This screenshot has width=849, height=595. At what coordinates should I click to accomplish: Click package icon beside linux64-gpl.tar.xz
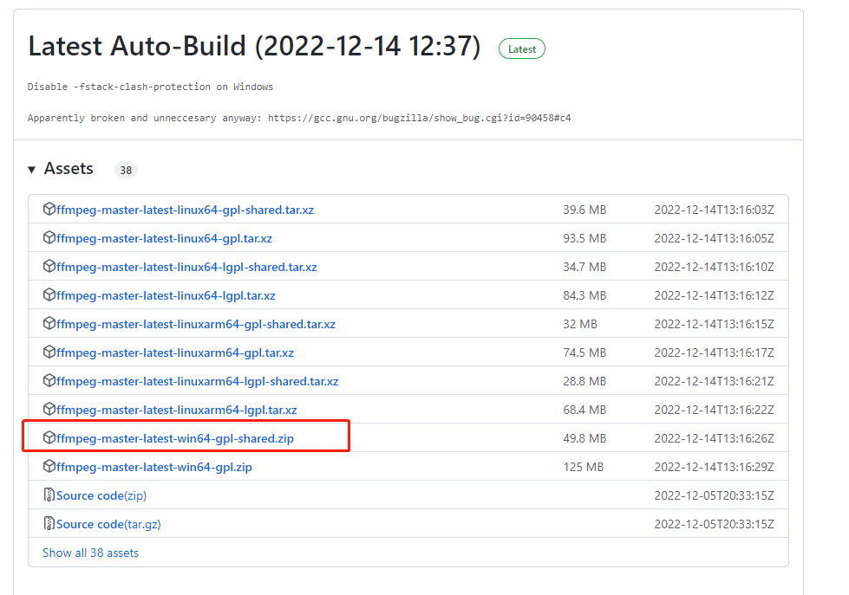(x=49, y=237)
